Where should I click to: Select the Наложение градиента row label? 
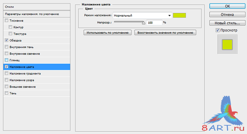25,73
